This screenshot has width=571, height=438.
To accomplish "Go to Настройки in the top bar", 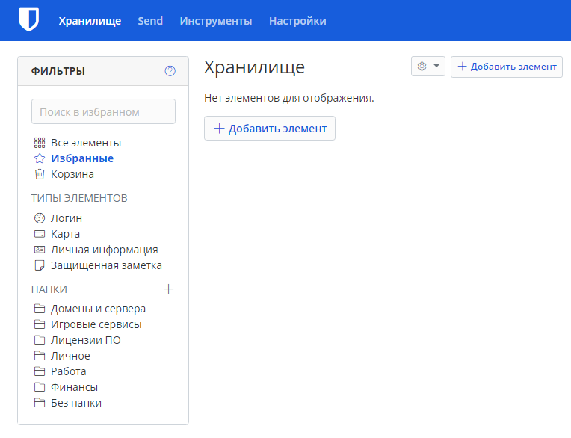I will tap(297, 21).
